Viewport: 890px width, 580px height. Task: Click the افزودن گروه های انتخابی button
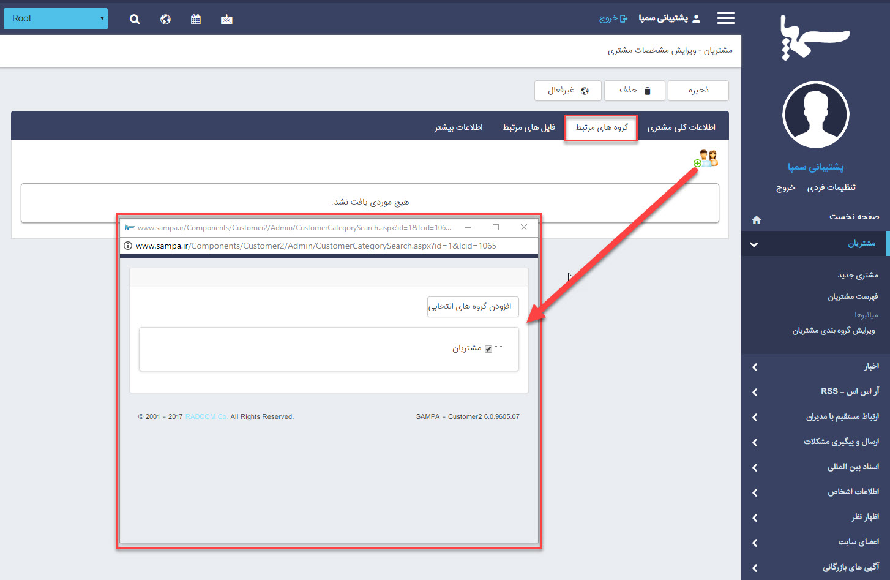click(x=473, y=306)
